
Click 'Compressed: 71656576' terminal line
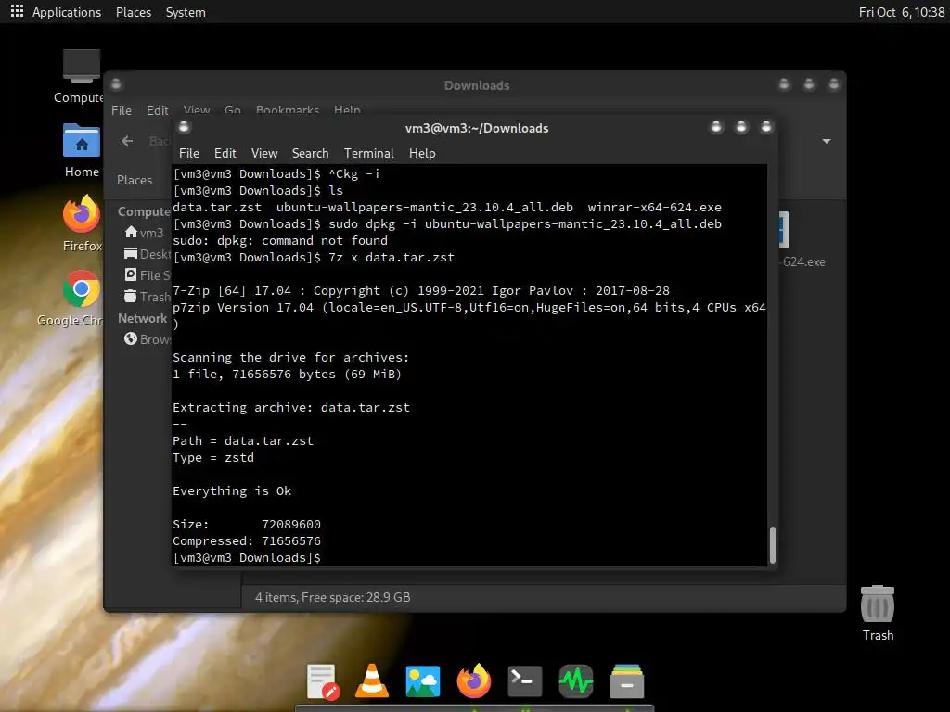[247, 541]
